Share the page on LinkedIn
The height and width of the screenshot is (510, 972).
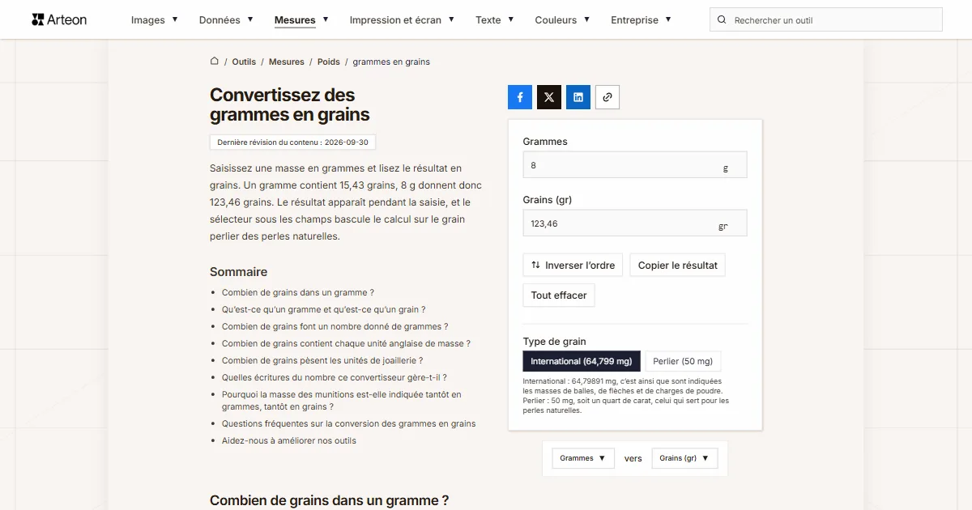pyautogui.click(x=578, y=97)
